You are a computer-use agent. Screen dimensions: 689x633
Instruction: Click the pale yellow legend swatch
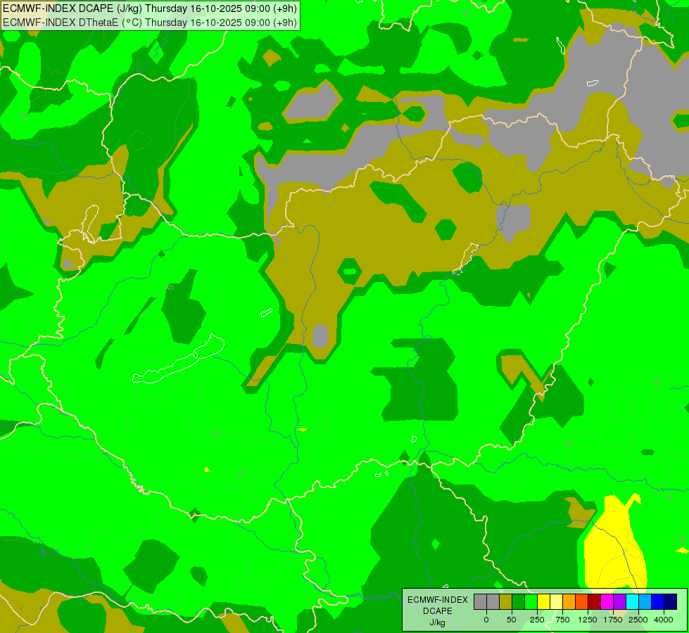556,602
